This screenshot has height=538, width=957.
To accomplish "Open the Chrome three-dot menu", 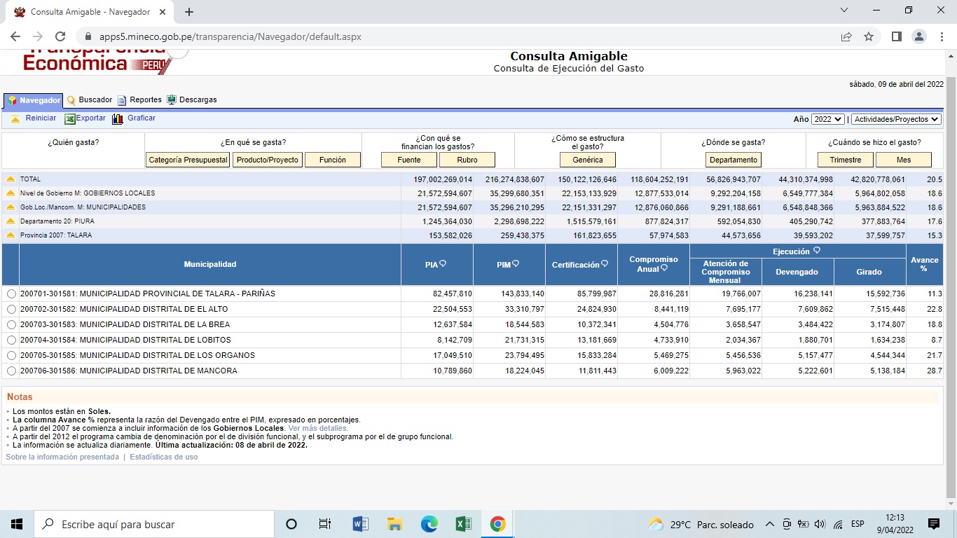I will pos(941,36).
